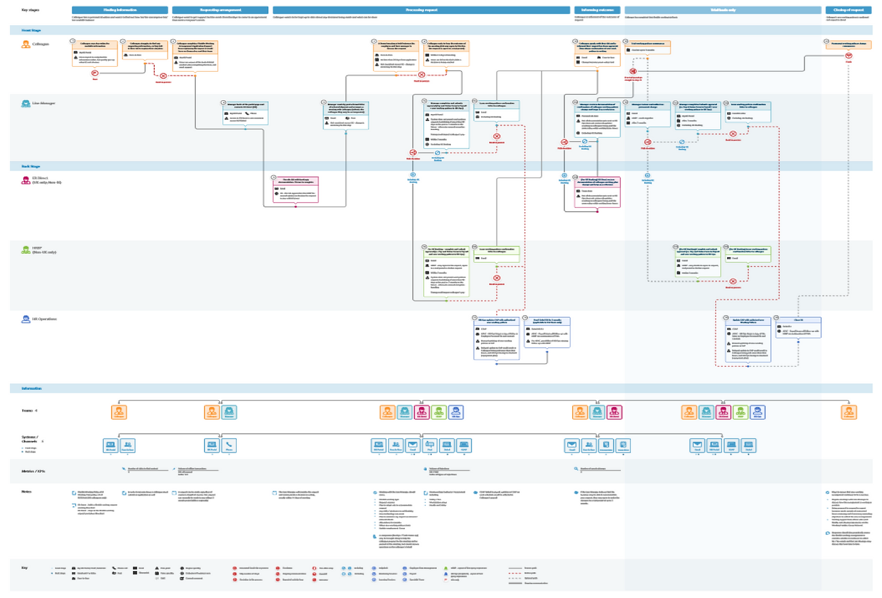Click green HRBP team icon under Processing request
This screenshot has width=882, height=598.
tap(439, 412)
